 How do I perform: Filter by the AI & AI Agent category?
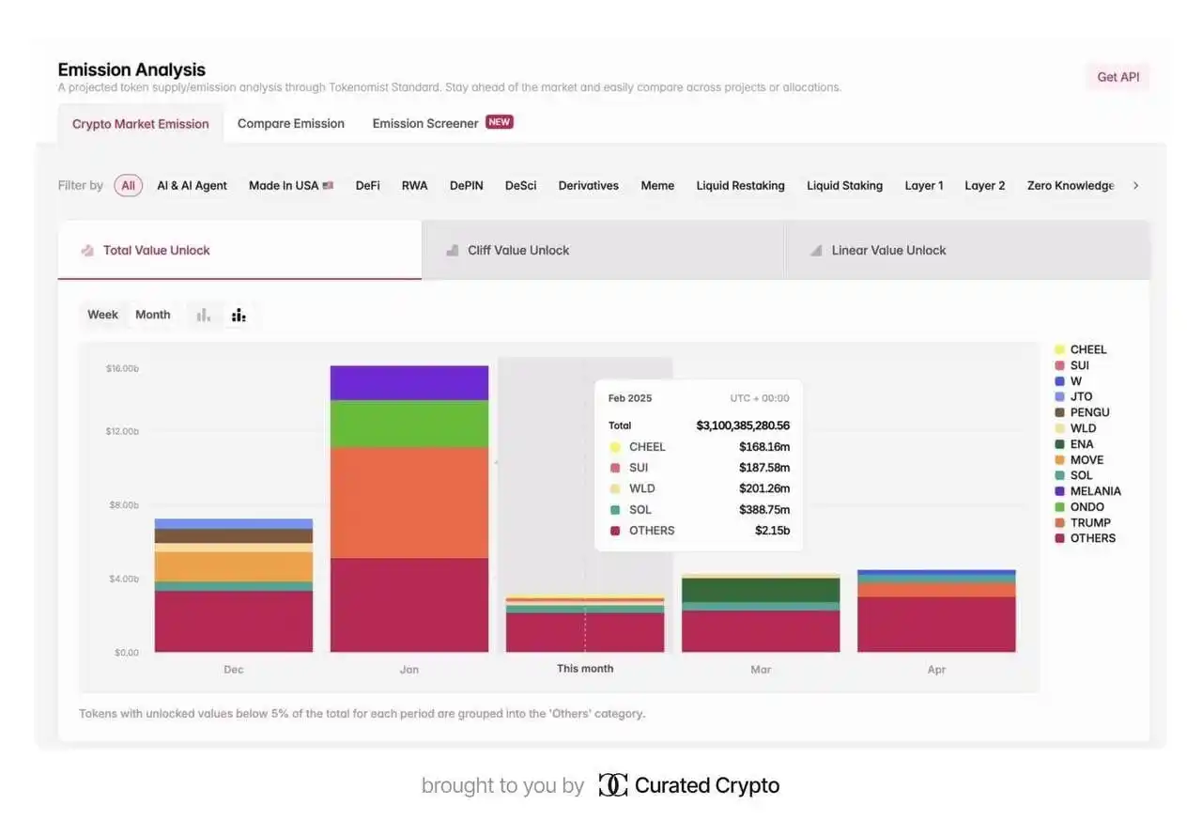192,186
